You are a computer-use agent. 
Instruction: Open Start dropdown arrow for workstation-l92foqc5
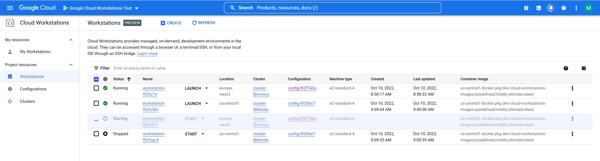(203, 134)
